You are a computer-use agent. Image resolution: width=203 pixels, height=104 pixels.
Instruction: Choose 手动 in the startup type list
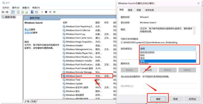point(168,58)
